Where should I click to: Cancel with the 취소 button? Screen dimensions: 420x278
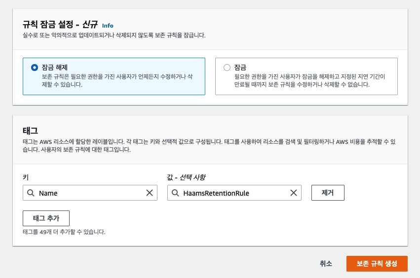pos(326,264)
